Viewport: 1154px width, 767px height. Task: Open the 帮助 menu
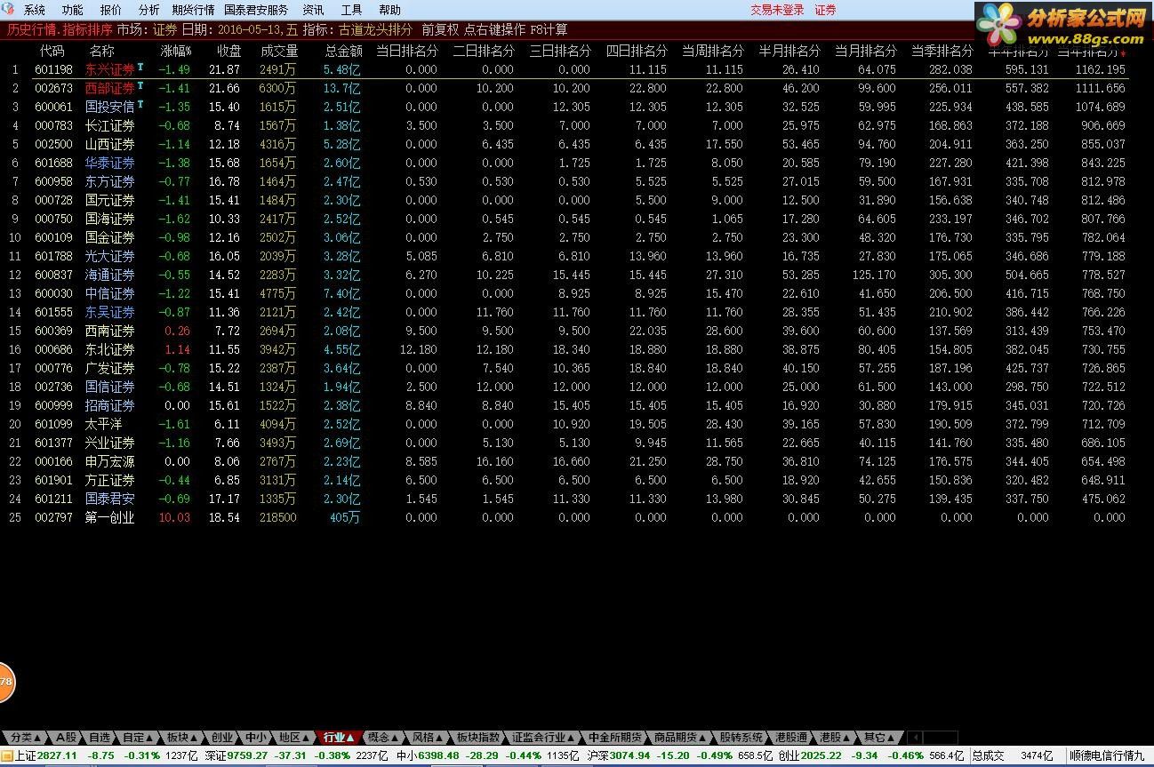389,10
